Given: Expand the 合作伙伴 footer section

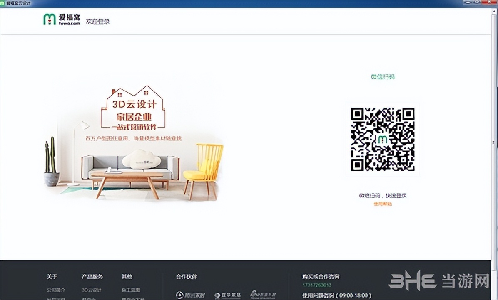Looking at the screenshot, I should [186, 276].
